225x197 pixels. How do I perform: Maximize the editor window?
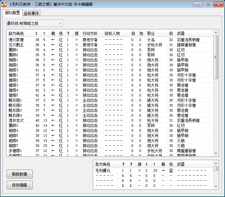[x=208, y=4]
